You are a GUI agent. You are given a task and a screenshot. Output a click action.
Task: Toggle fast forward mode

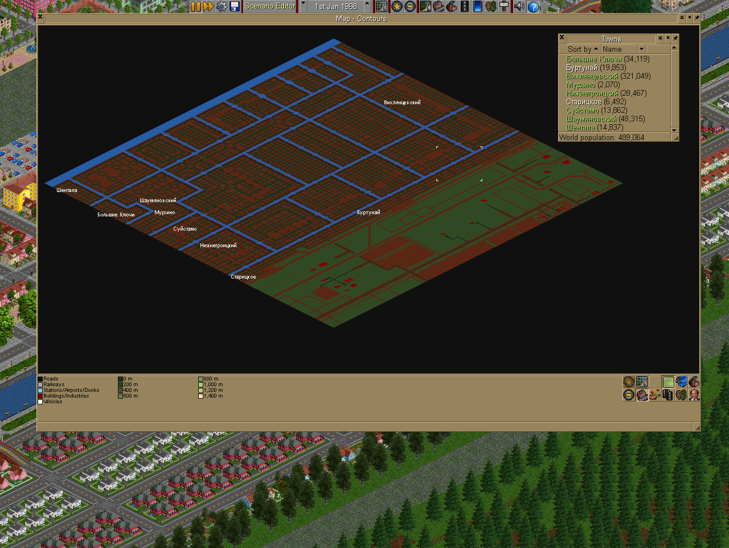208,6
